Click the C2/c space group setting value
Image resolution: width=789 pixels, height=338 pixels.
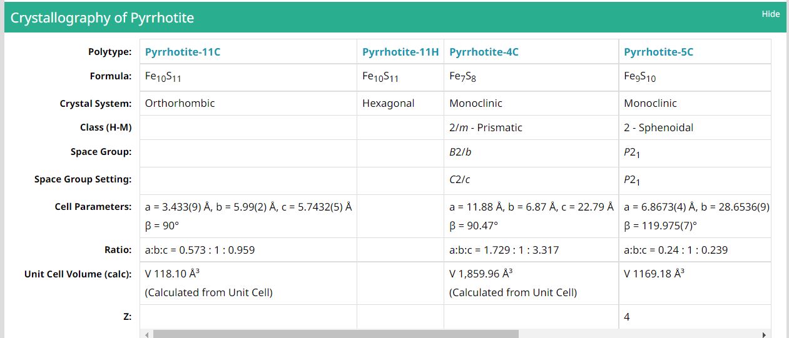(x=460, y=179)
